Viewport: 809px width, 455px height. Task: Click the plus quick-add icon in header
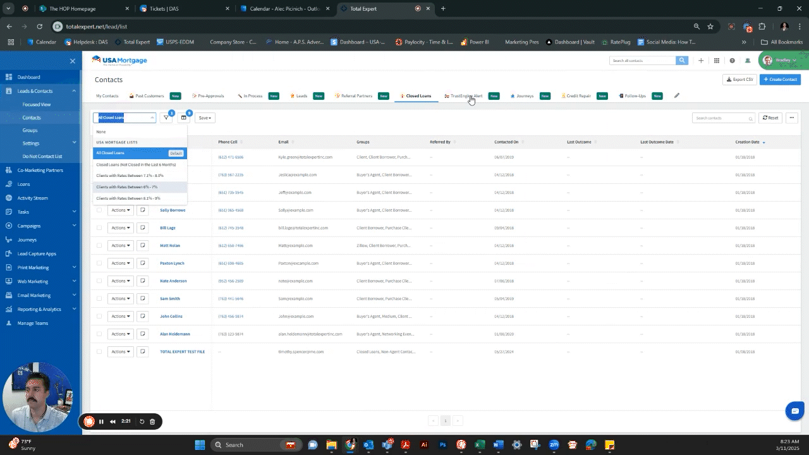701,61
